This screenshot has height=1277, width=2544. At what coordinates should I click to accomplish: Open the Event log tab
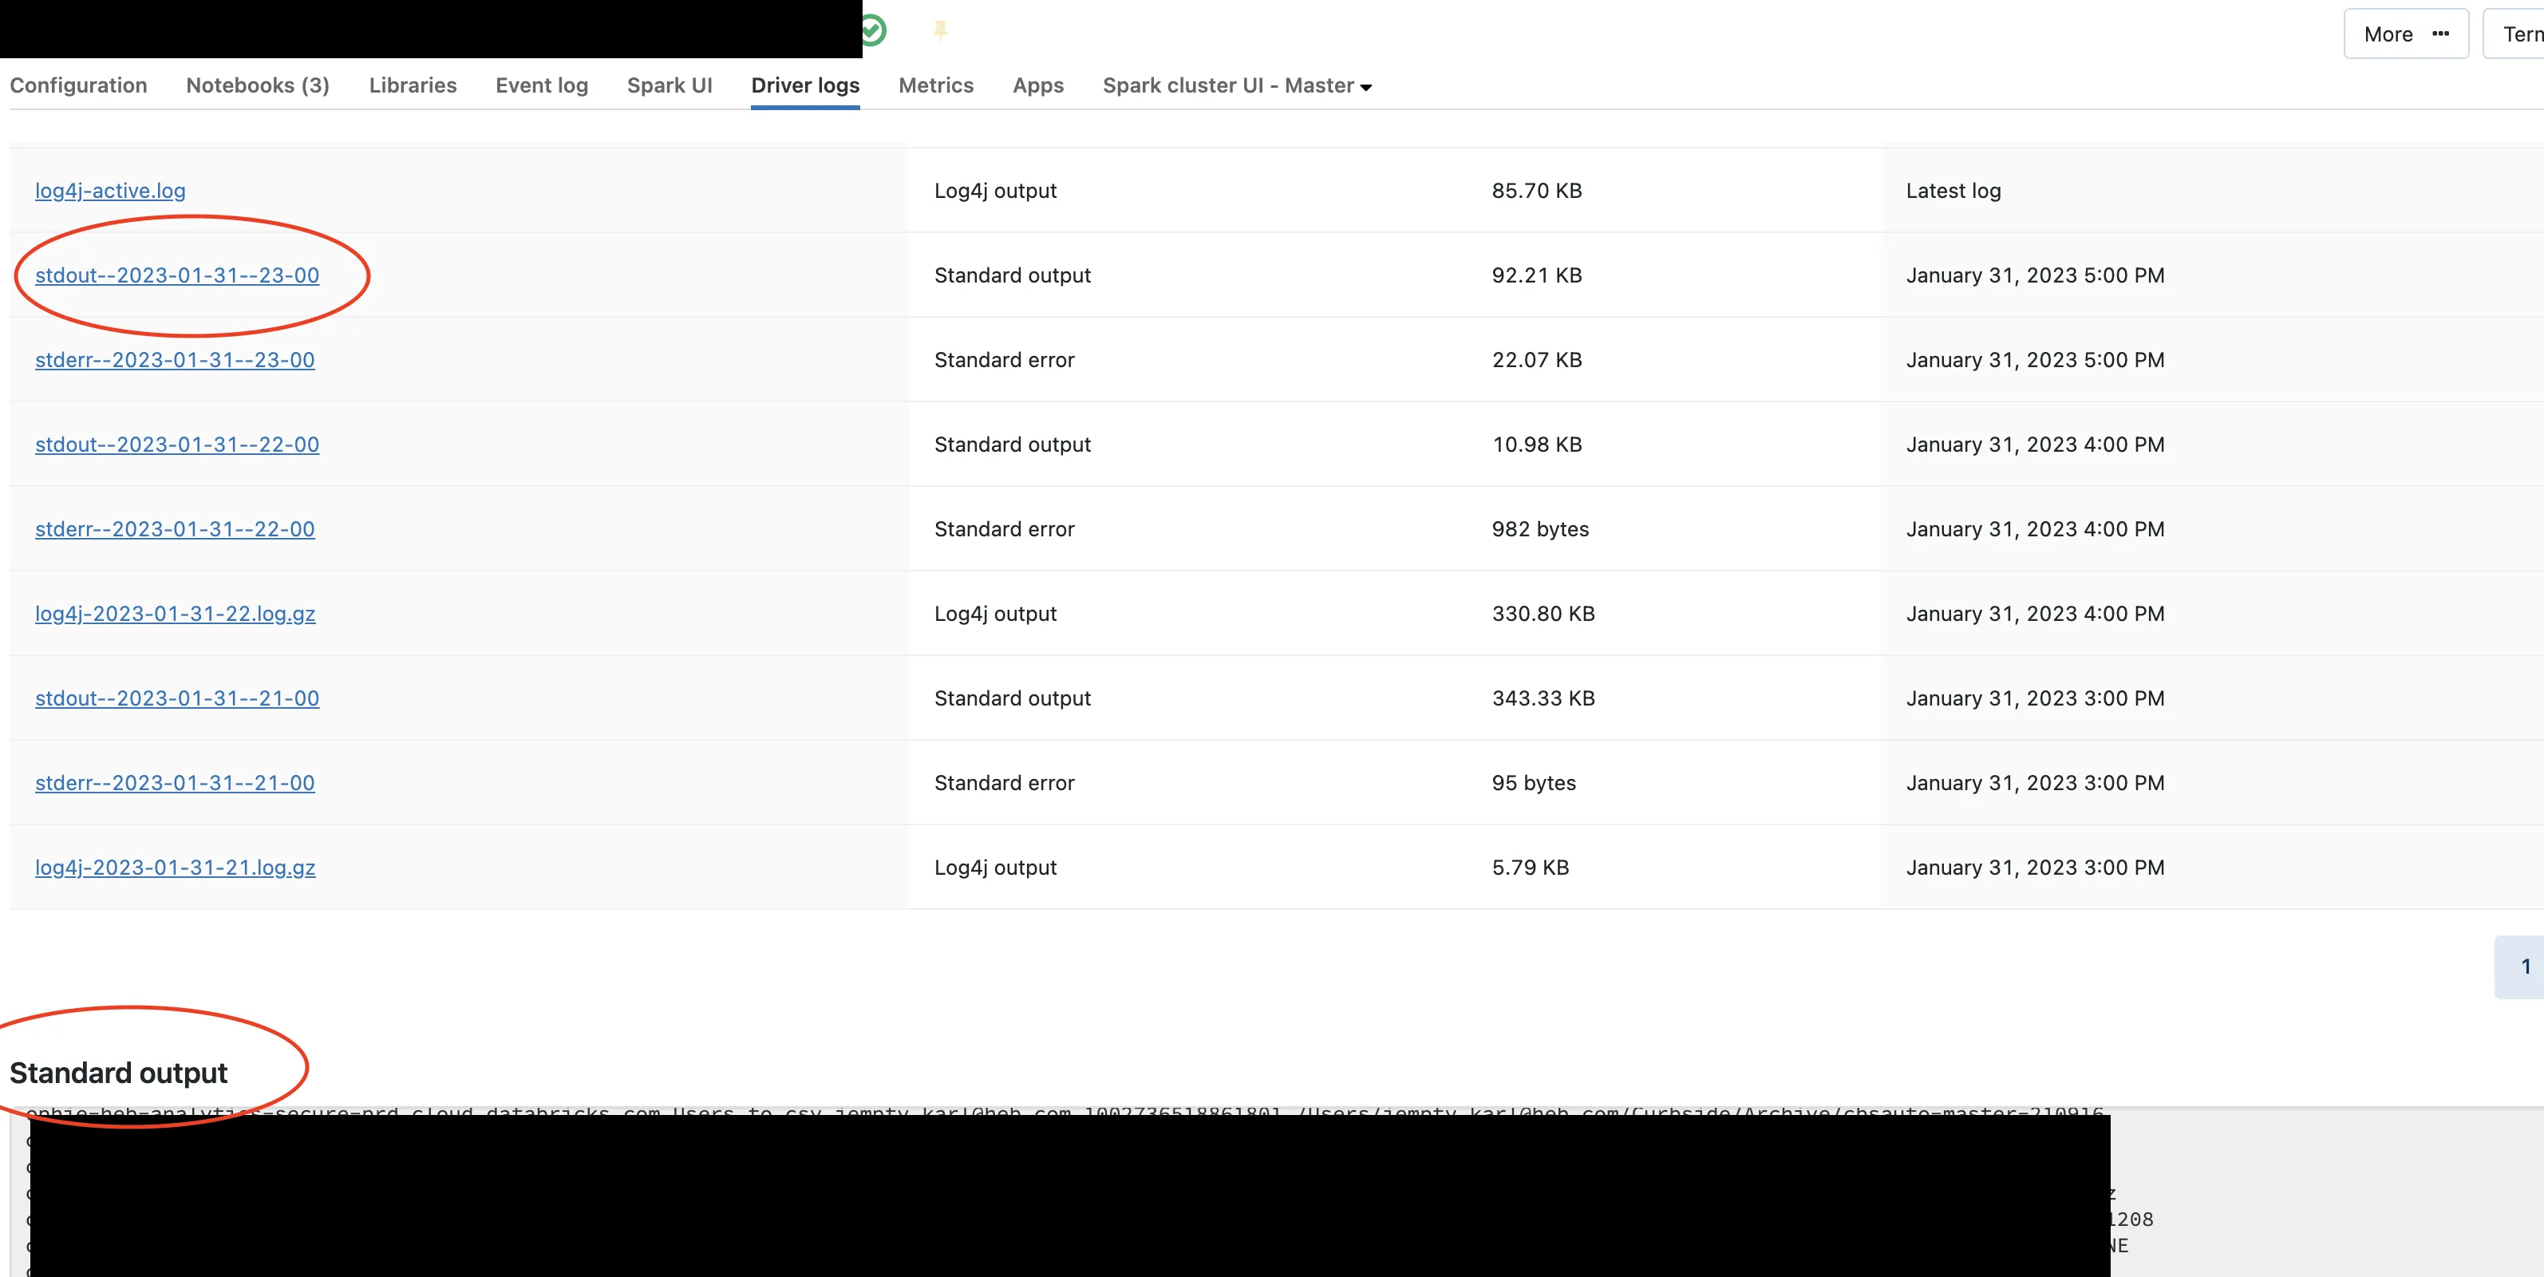(x=541, y=86)
